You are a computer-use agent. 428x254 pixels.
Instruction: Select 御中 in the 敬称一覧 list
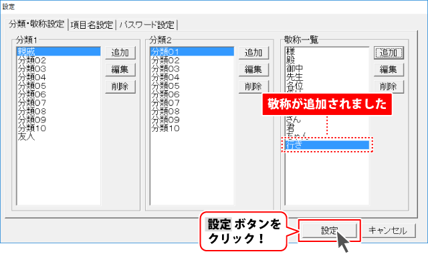pyautogui.click(x=327, y=68)
